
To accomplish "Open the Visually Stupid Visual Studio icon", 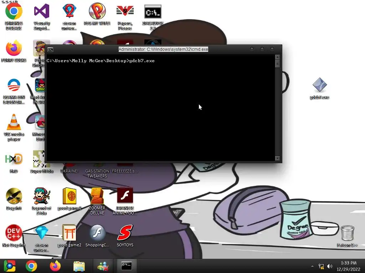I will (x=42, y=16).
